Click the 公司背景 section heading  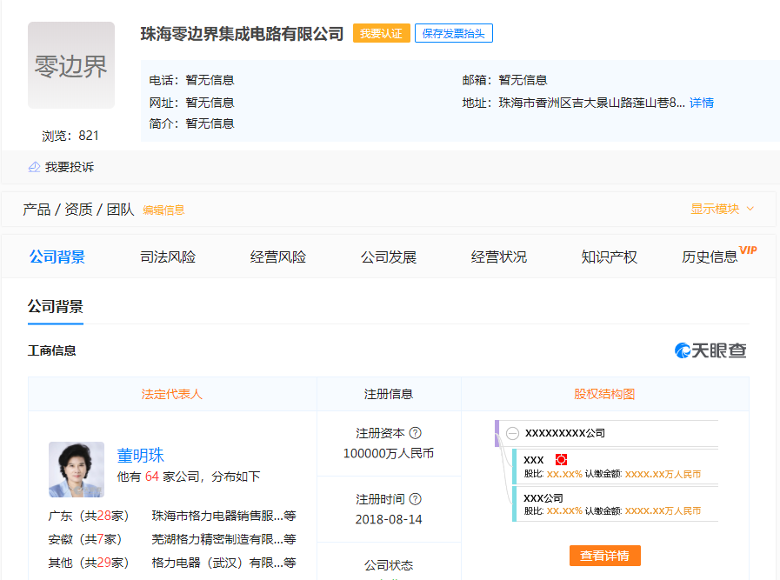click(x=55, y=306)
